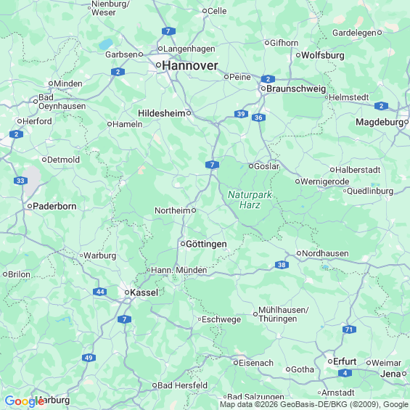Screen dimensions: 410x410
Task: Select the Kassel city marker
Action: [127, 292]
